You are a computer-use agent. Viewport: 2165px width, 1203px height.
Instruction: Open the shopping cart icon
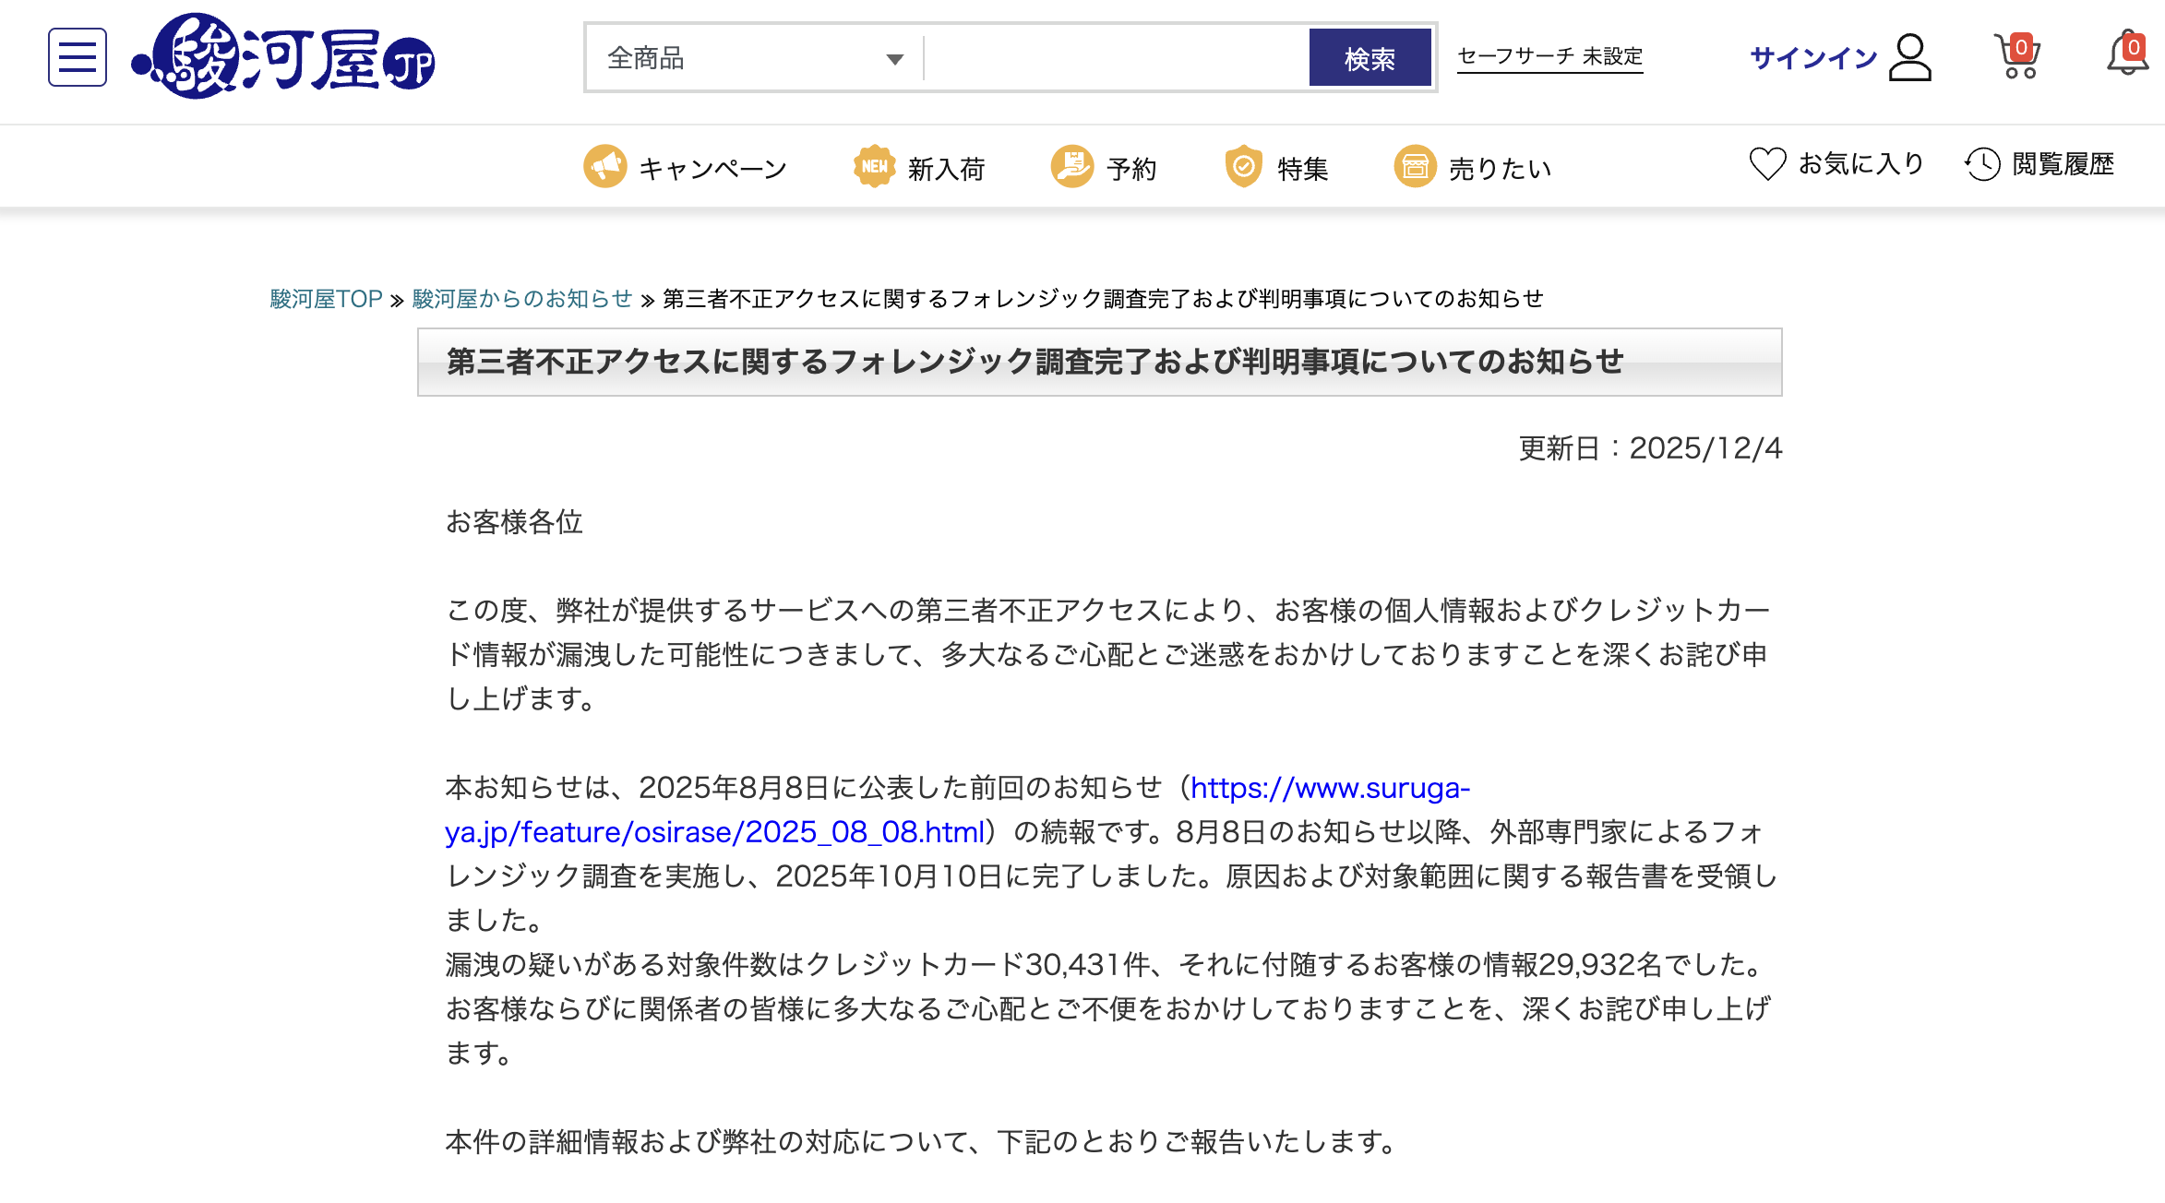2016,57
